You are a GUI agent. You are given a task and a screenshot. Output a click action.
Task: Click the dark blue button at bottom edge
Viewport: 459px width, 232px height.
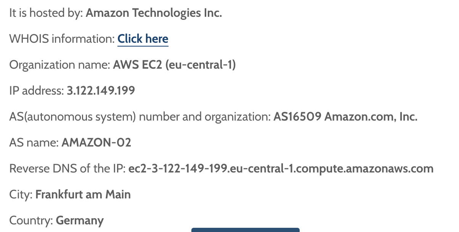click(x=246, y=230)
